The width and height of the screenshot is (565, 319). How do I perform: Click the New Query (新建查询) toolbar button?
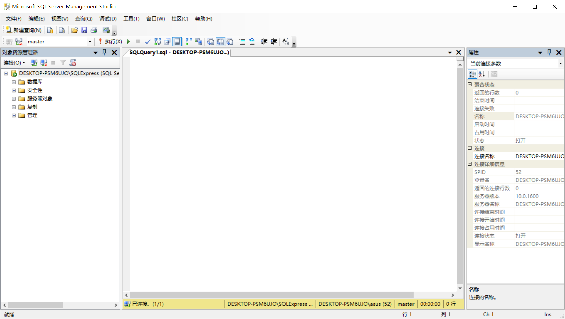tap(24, 30)
